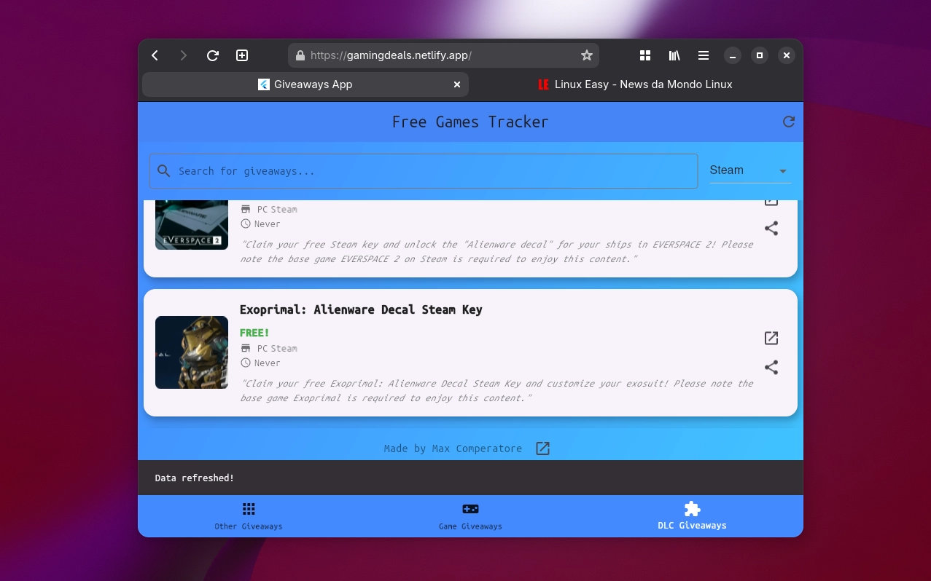The image size is (931, 581).
Task: Click the Never expiry text on Exoprimal card
Action: 267,363
